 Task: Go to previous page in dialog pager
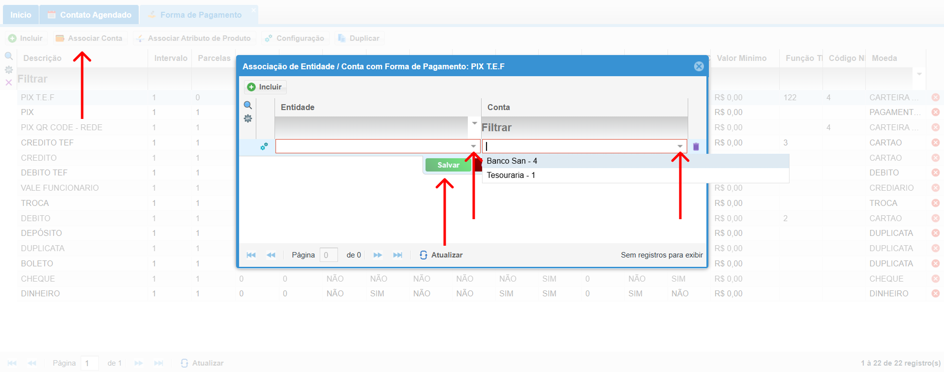[271, 255]
